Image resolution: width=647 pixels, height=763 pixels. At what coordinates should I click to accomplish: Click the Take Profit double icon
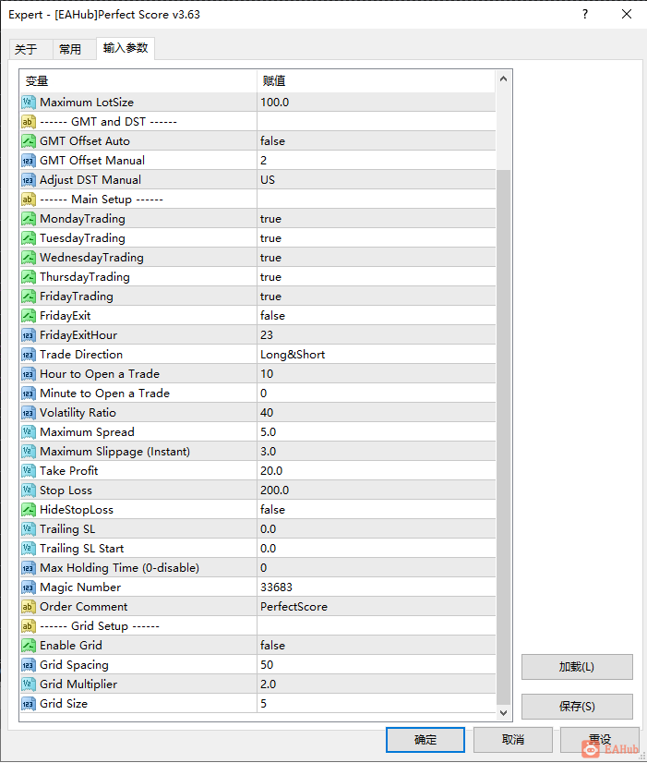pos(29,471)
